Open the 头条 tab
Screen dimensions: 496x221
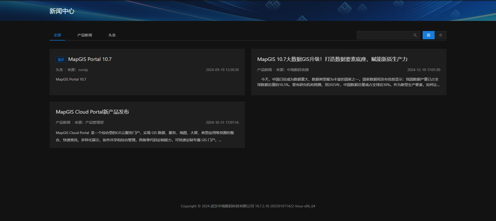click(x=112, y=35)
